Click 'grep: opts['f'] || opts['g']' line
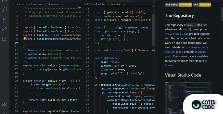The height and width of the screenshot is (114, 223). pyautogui.click(x=122, y=73)
